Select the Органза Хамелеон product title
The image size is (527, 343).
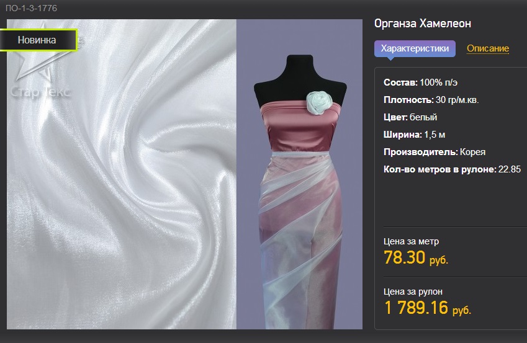click(423, 24)
